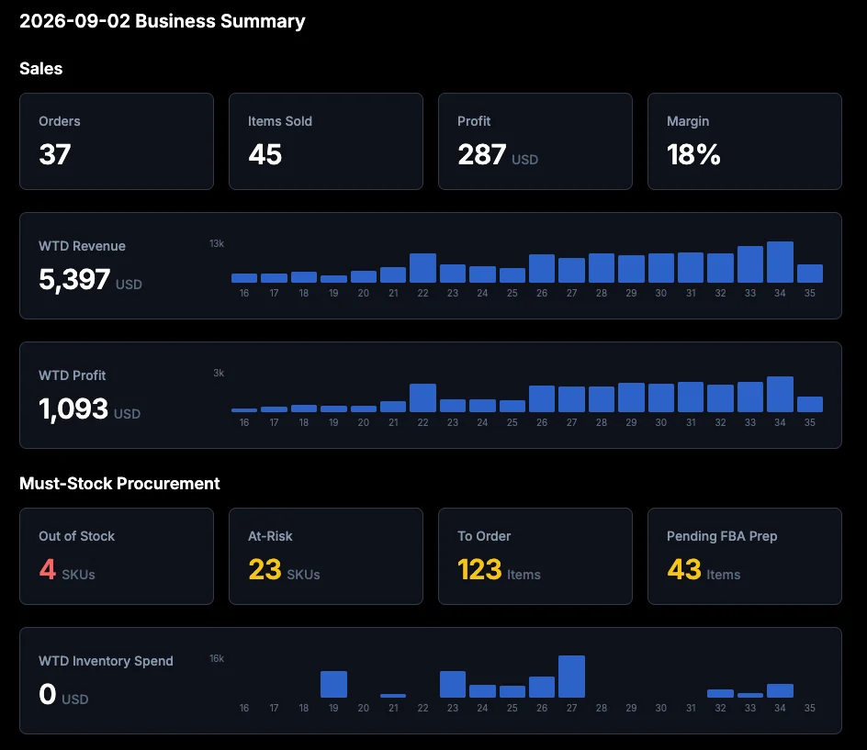Click week 22 bar in WTD Profit chart

click(x=423, y=397)
